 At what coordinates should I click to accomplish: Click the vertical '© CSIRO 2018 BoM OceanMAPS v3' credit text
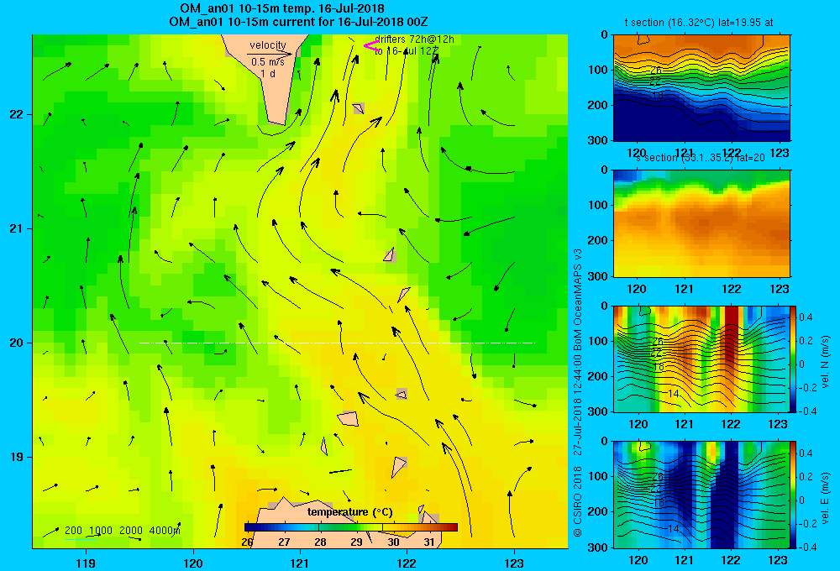coord(578,393)
